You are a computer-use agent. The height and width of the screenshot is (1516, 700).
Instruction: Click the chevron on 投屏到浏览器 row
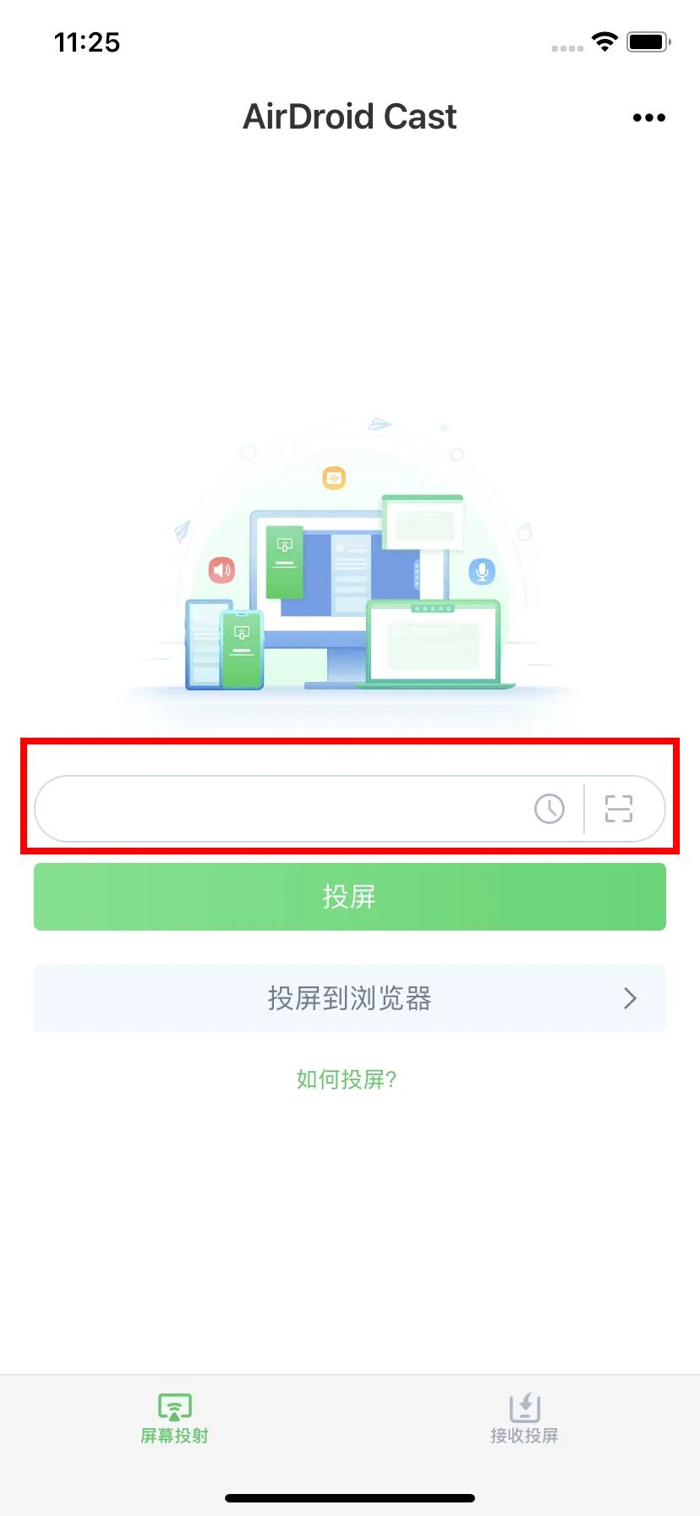pos(630,998)
